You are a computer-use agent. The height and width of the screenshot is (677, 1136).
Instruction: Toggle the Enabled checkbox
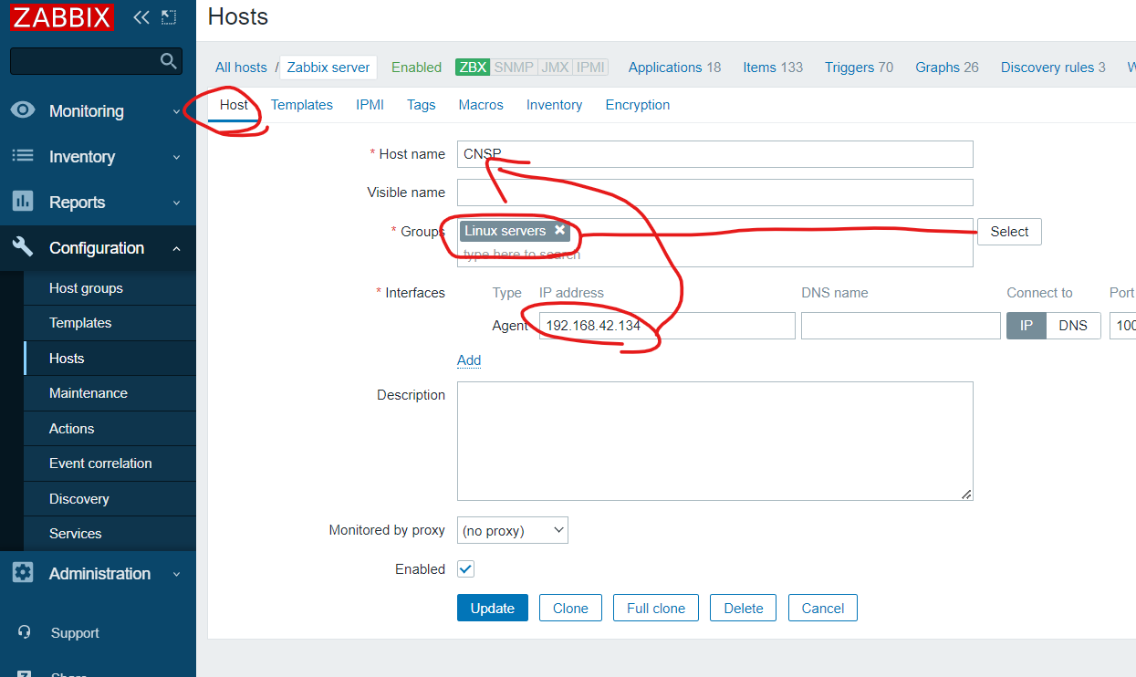(465, 568)
